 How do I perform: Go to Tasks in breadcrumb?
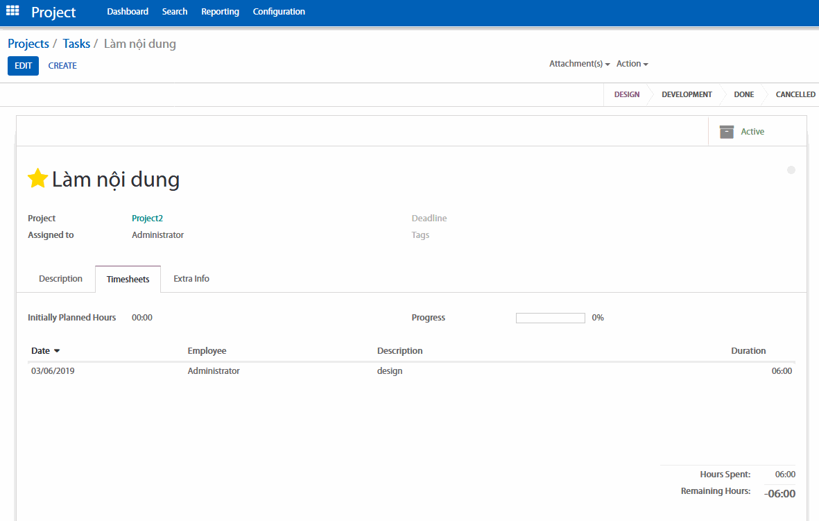[x=76, y=44]
